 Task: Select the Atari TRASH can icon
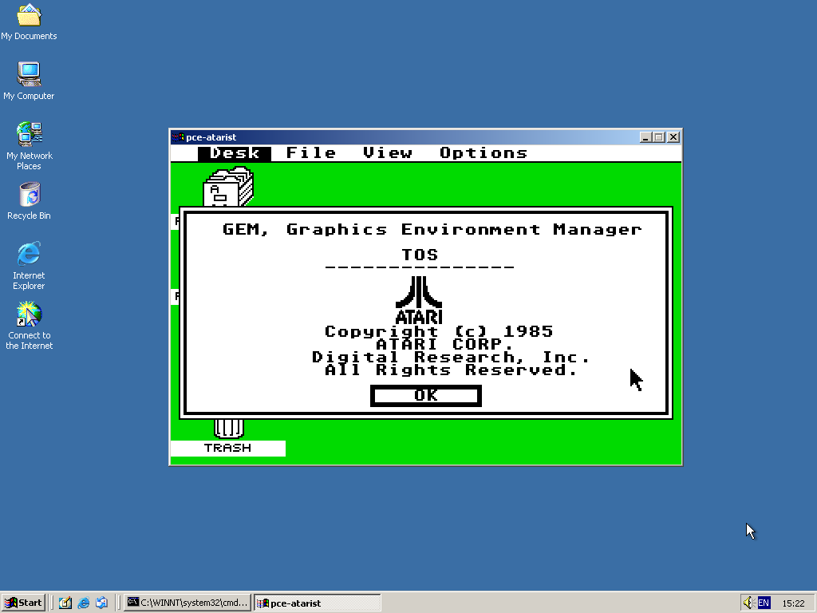coord(229,428)
